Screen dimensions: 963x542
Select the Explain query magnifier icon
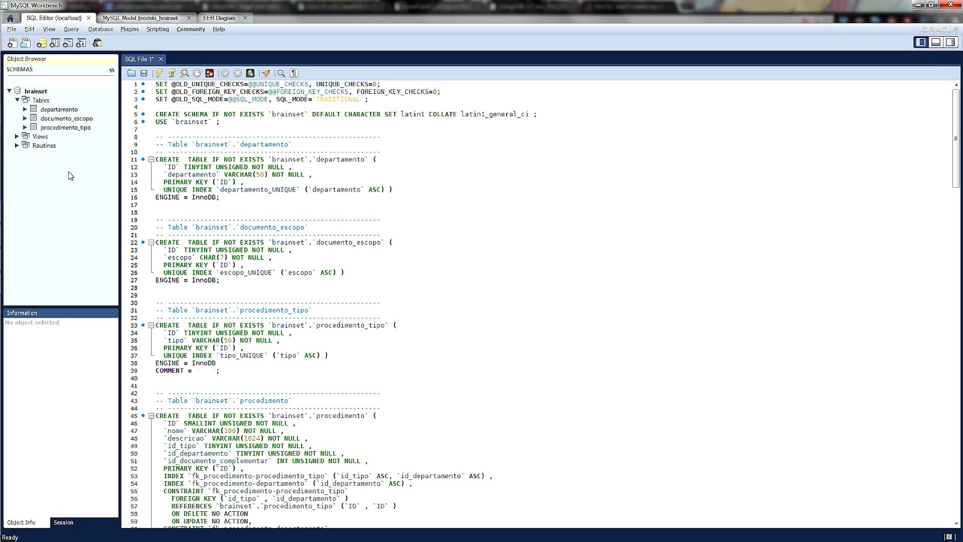(x=185, y=72)
